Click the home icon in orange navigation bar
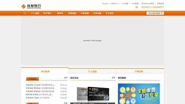Image resolution: width=185 pixels, height=104 pixels. pos(25,13)
